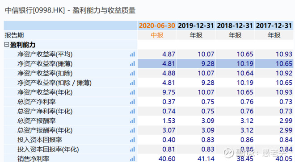Open chart icon for 净资产收益率(摊薄) row
The height and width of the screenshot is (162, 295).
(132, 64)
